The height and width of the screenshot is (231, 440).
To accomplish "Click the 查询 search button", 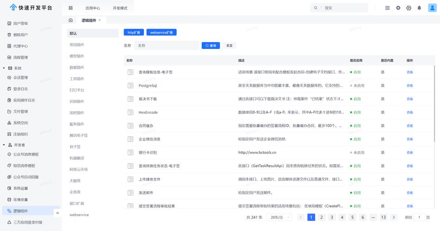I will [211, 45].
